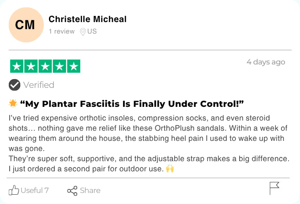The image size is (300, 204).
Task: Click the raised hands emoji in review
Action: [170, 169]
